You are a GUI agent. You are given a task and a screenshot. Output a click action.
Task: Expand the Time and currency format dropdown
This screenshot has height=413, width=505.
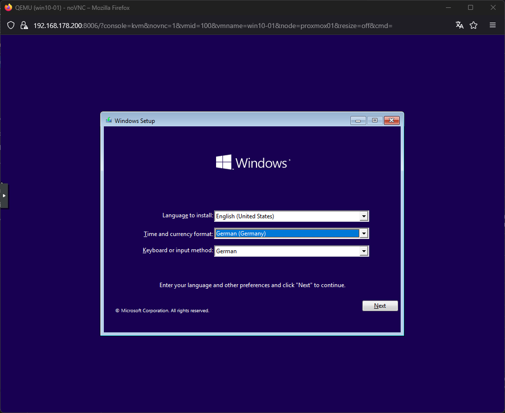point(364,234)
